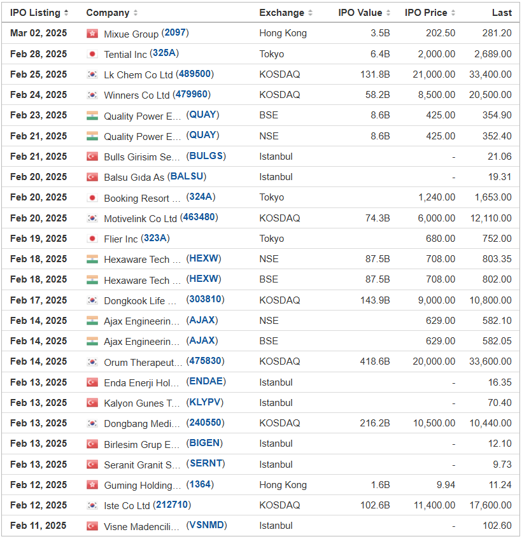Open ticker 1364 link
Screen dimensions: 522x539
click(x=200, y=484)
